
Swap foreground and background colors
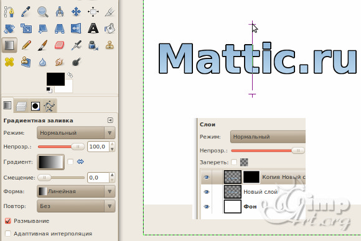(x=70, y=75)
